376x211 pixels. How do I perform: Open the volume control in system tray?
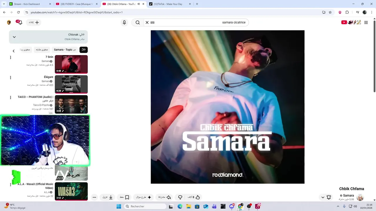tap(355, 206)
